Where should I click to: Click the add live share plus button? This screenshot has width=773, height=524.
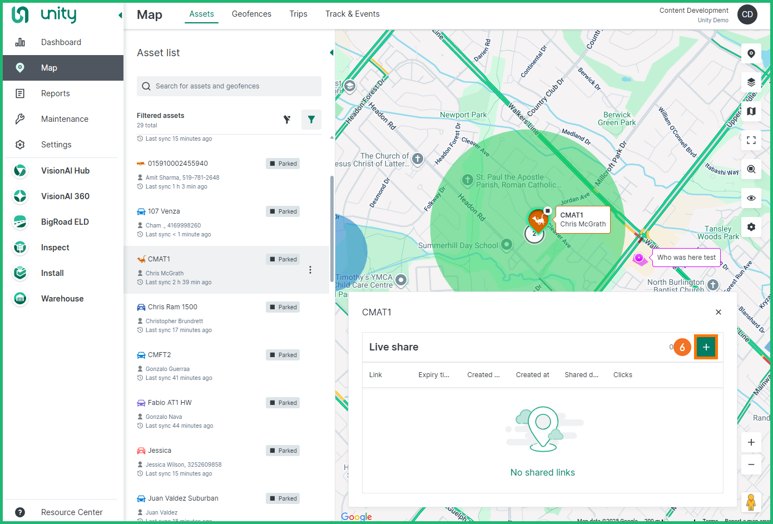706,347
